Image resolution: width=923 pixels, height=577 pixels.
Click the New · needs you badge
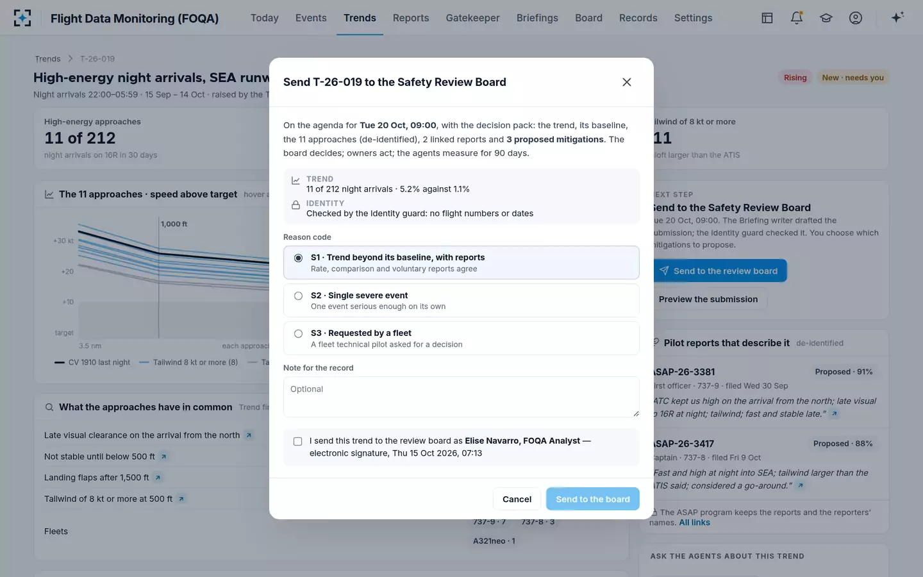852,78
